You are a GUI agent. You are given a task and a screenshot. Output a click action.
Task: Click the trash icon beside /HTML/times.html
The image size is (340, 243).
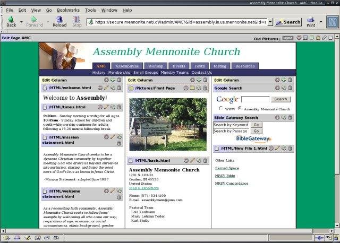coord(119,107)
